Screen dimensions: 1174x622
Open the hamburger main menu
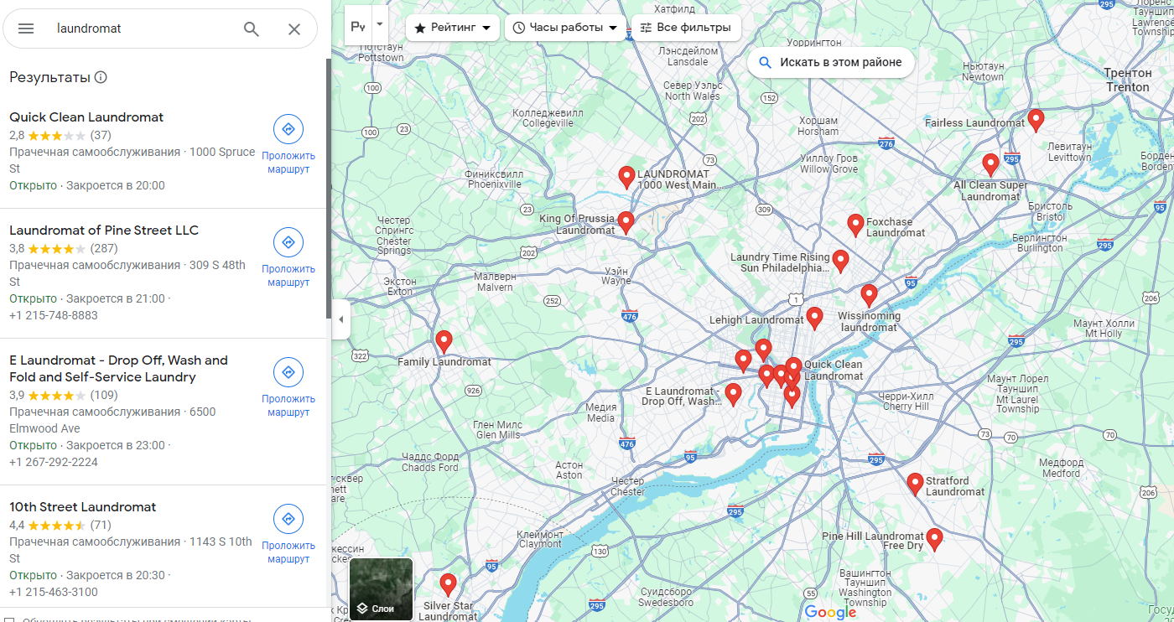click(26, 29)
